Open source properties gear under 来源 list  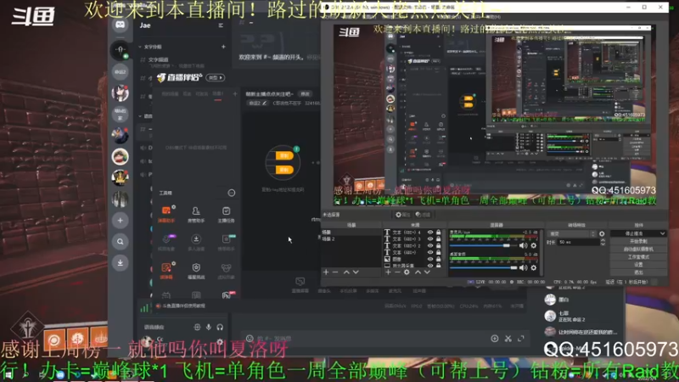(x=407, y=272)
